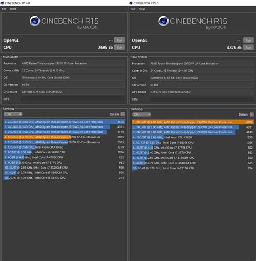The image size is (256, 261).
Task: Select rank 8 i7-4770K row in left window
Action: pyautogui.click(x=64, y=157)
